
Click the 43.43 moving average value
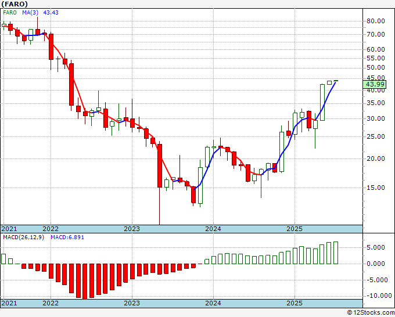pyautogui.click(x=51, y=12)
